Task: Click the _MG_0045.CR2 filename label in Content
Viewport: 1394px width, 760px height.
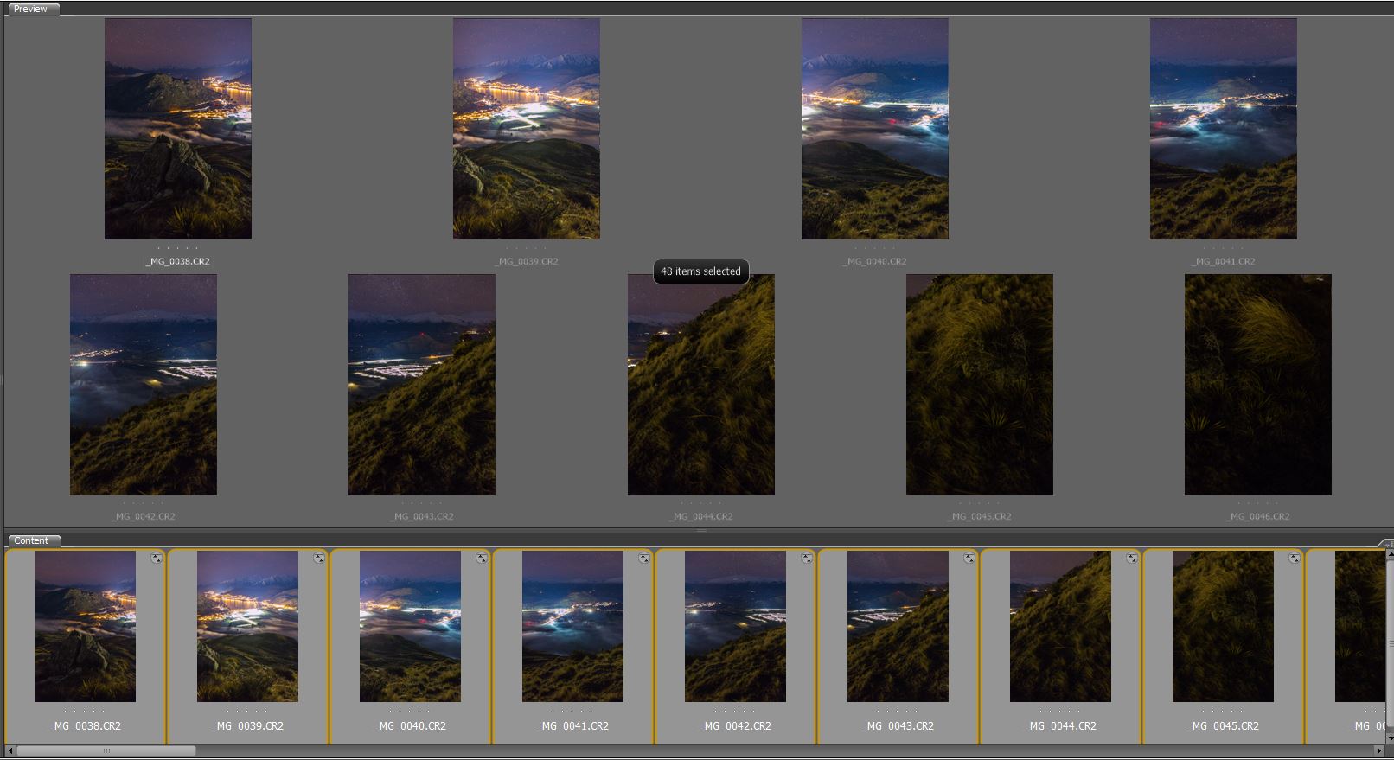Action: pyautogui.click(x=1223, y=726)
